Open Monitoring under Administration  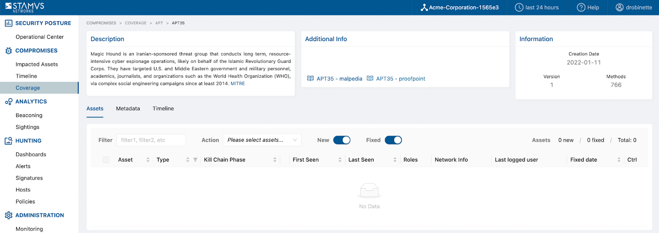tap(29, 229)
